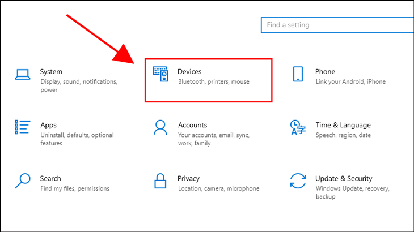Select the Search magnifier icon

tap(23, 181)
